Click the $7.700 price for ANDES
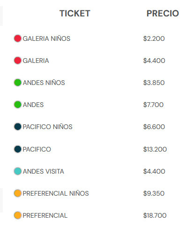The width and height of the screenshot is (187, 236). point(153,105)
